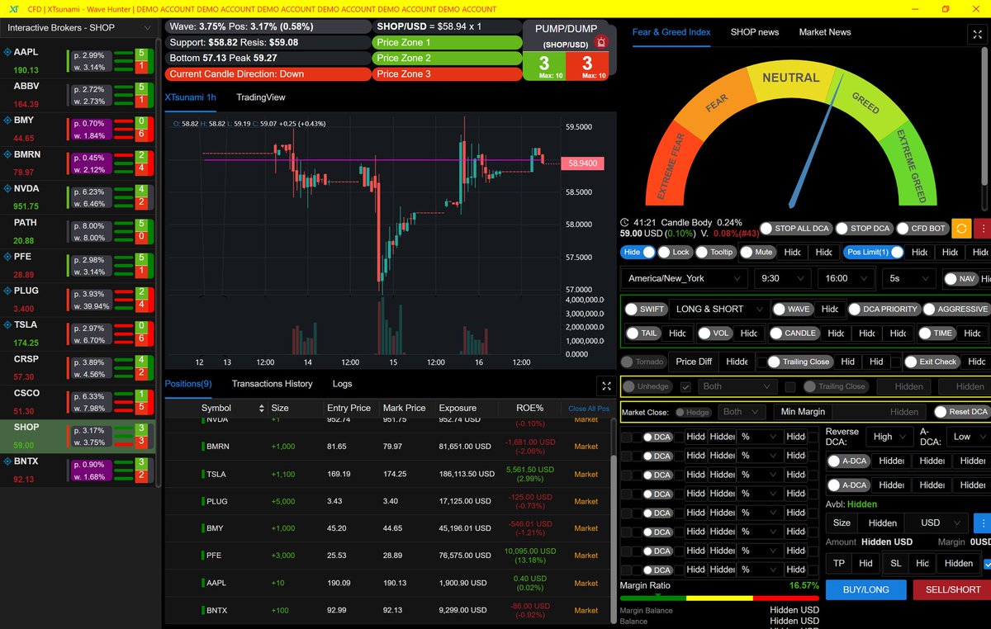Open the 9:30 start time dropdown
The width and height of the screenshot is (991, 629).
(x=782, y=279)
